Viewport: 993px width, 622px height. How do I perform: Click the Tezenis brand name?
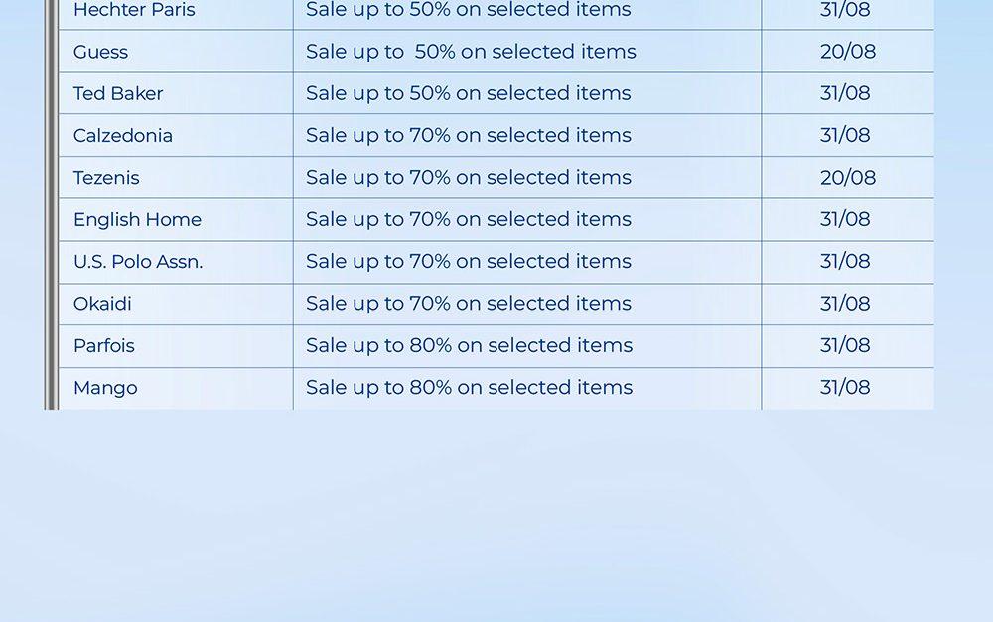coord(106,178)
